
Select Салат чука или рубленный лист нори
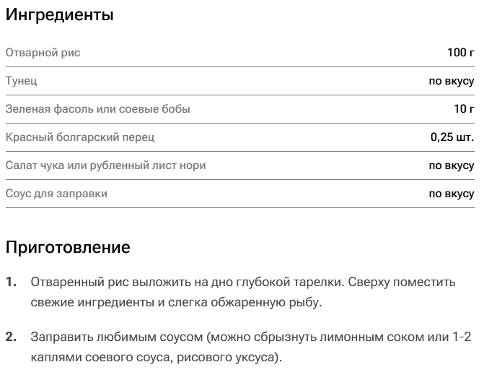[x=105, y=165]
